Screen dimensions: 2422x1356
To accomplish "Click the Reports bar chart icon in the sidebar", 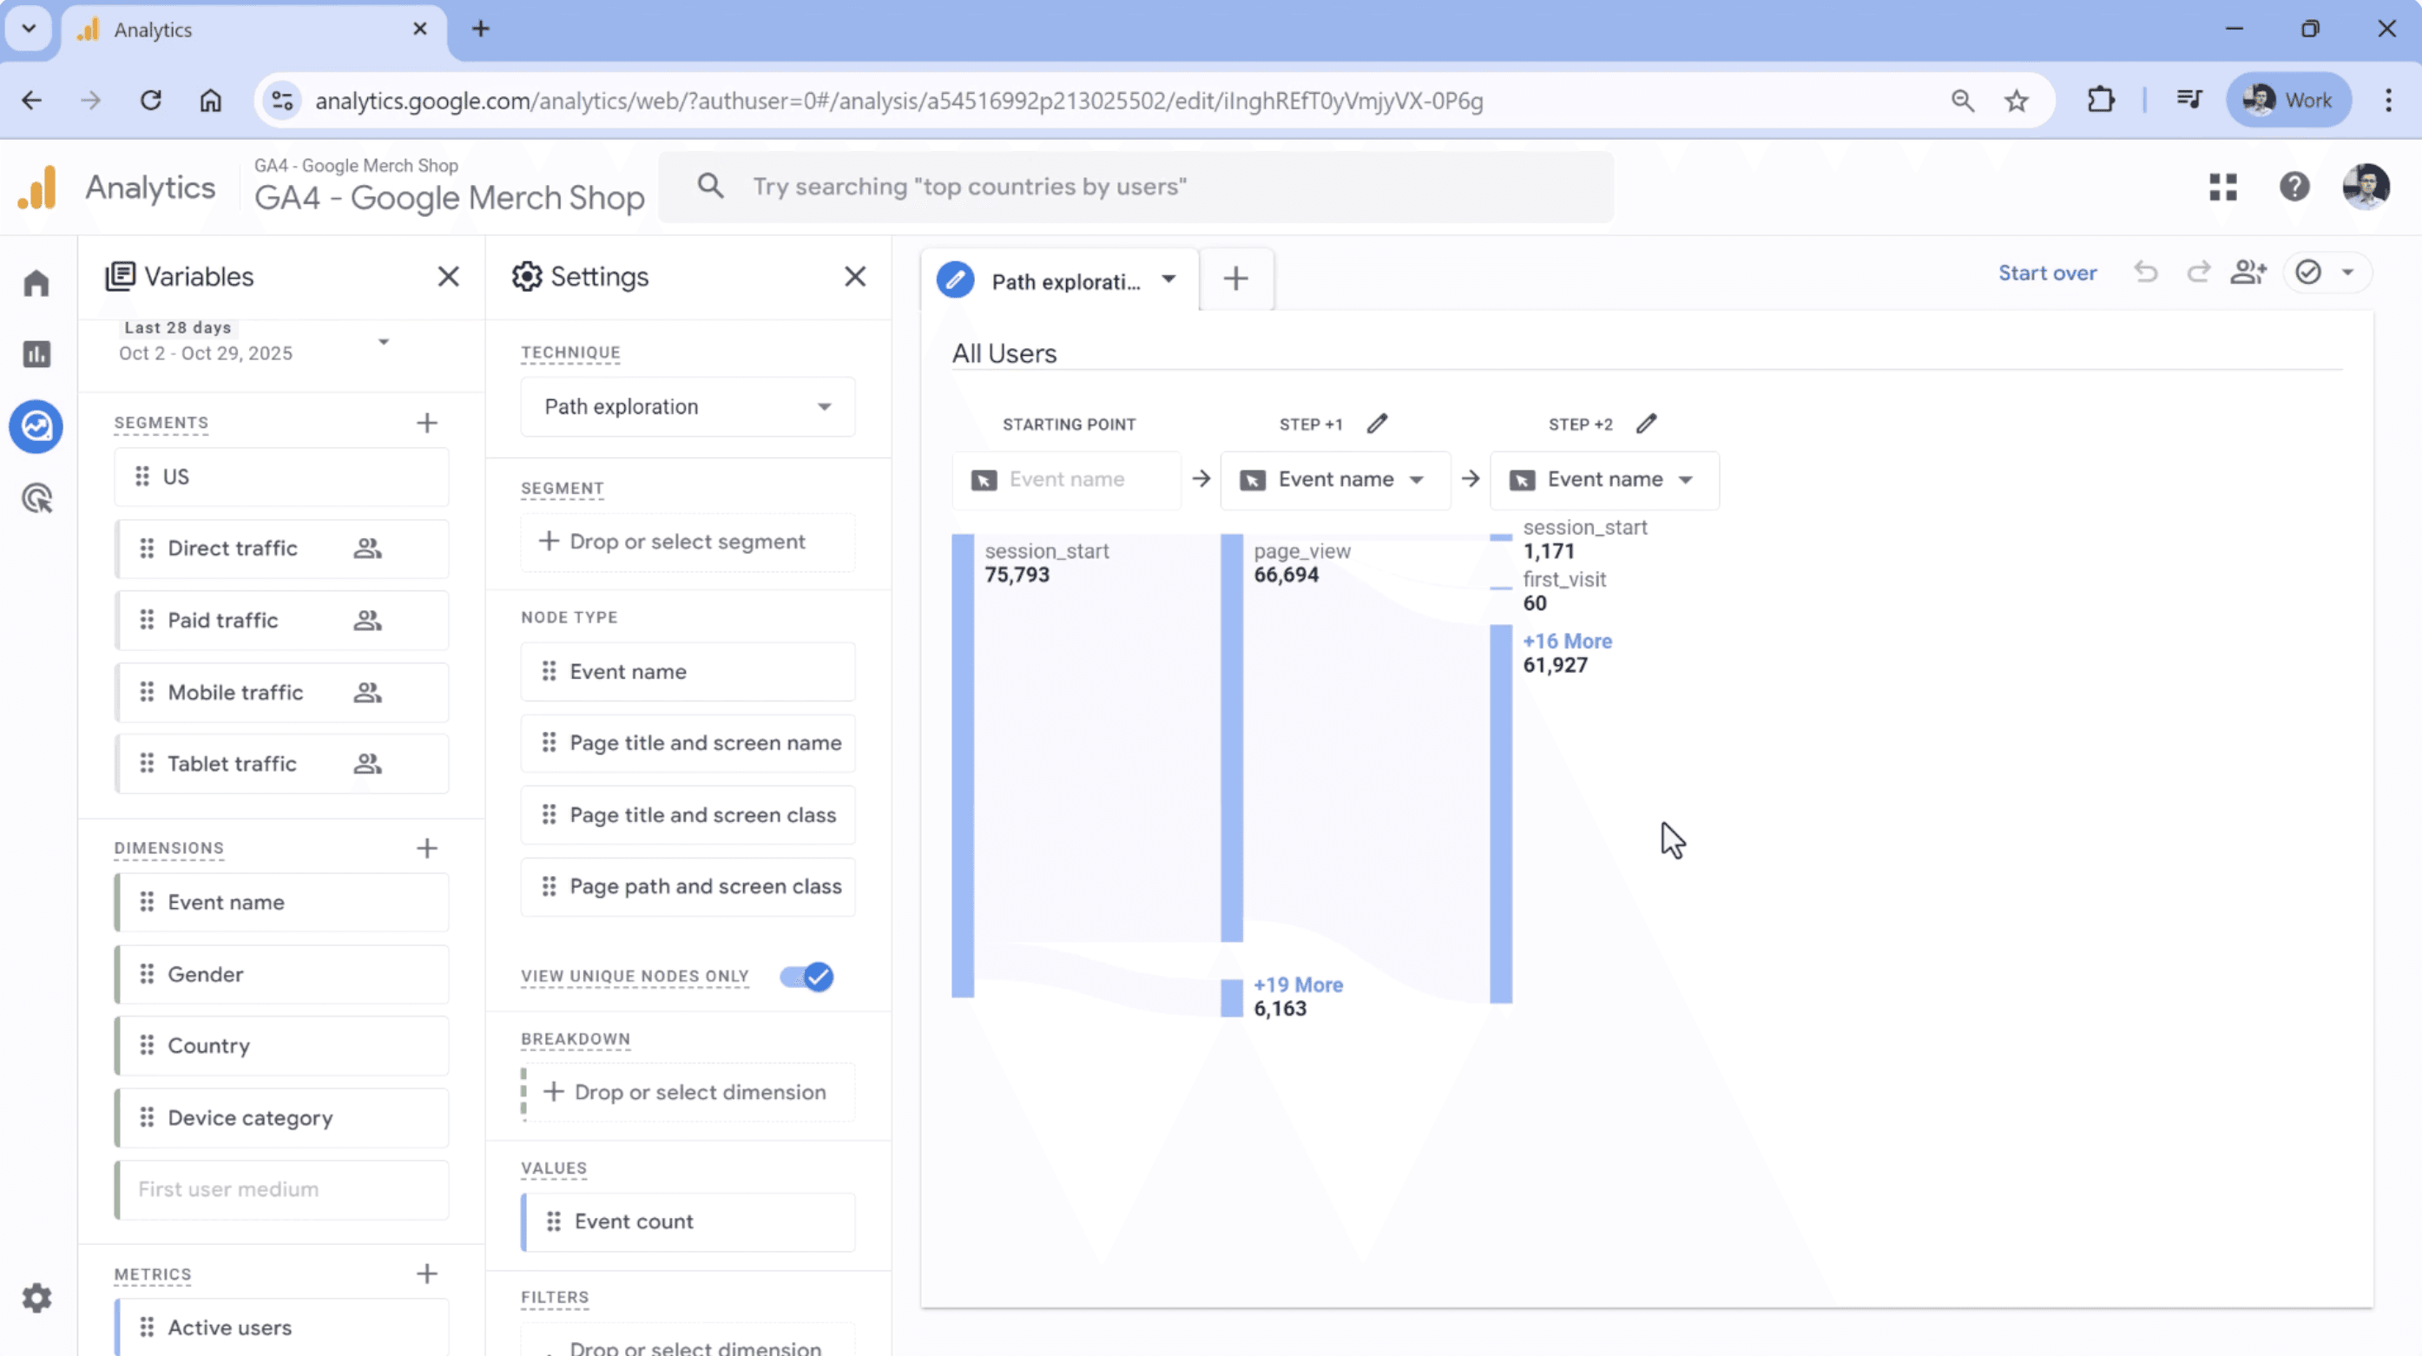I will (x=36, y=354).
